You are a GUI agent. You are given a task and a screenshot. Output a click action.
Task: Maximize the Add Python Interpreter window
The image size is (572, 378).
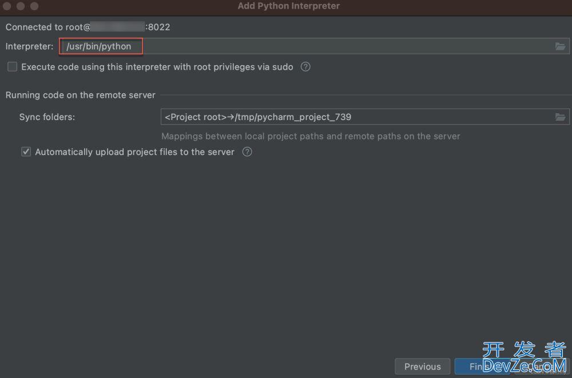[x=34, y=6]
